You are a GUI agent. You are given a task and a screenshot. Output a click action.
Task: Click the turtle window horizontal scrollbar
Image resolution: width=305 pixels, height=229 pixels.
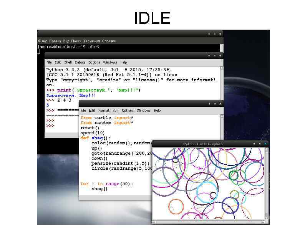tap(208, 222)
